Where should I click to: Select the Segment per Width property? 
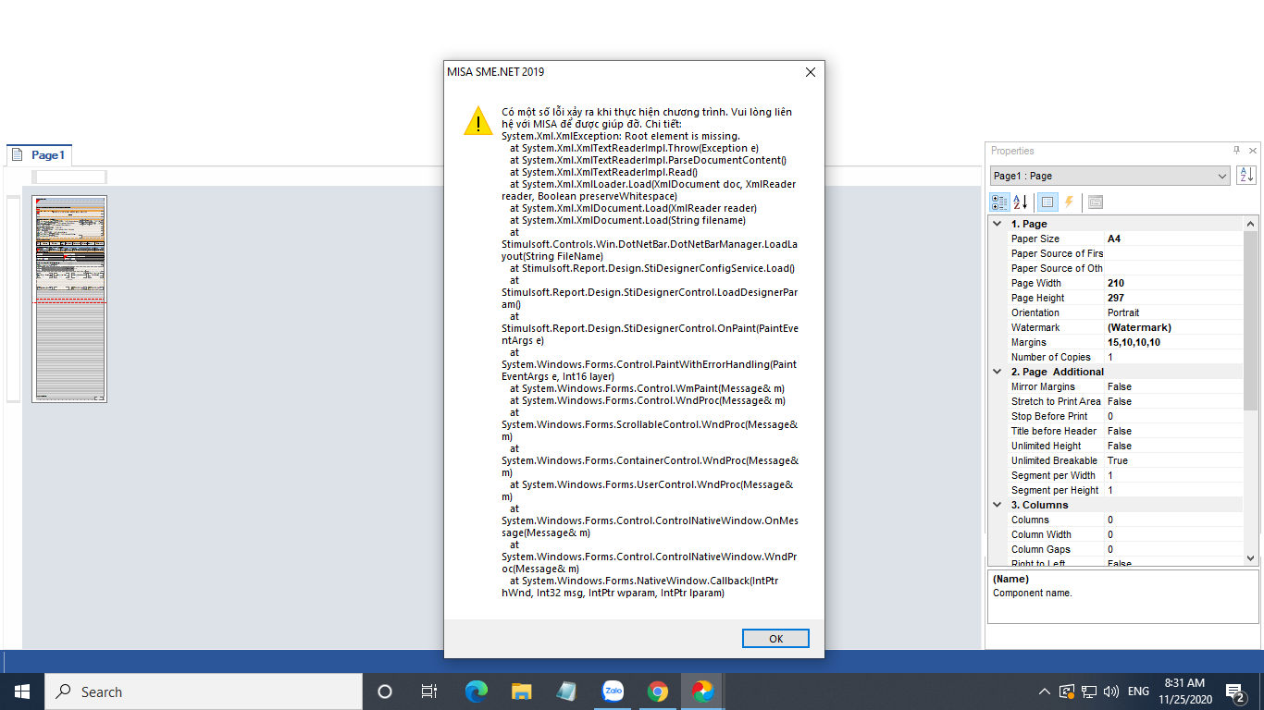click(1117, 475)
